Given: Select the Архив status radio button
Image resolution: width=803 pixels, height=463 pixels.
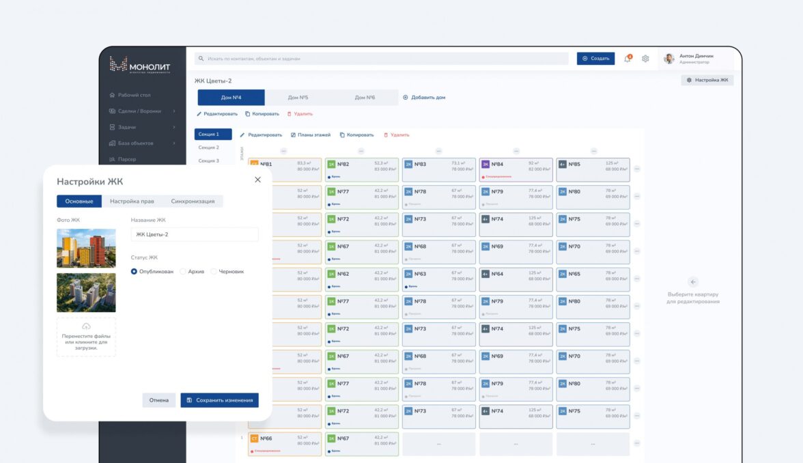Looking at the screenshot, I should tap(183, 272).
